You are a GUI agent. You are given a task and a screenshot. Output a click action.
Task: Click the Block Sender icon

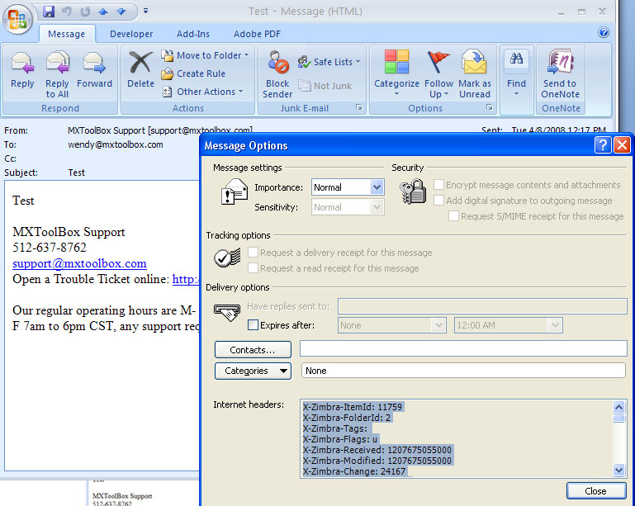277,64
